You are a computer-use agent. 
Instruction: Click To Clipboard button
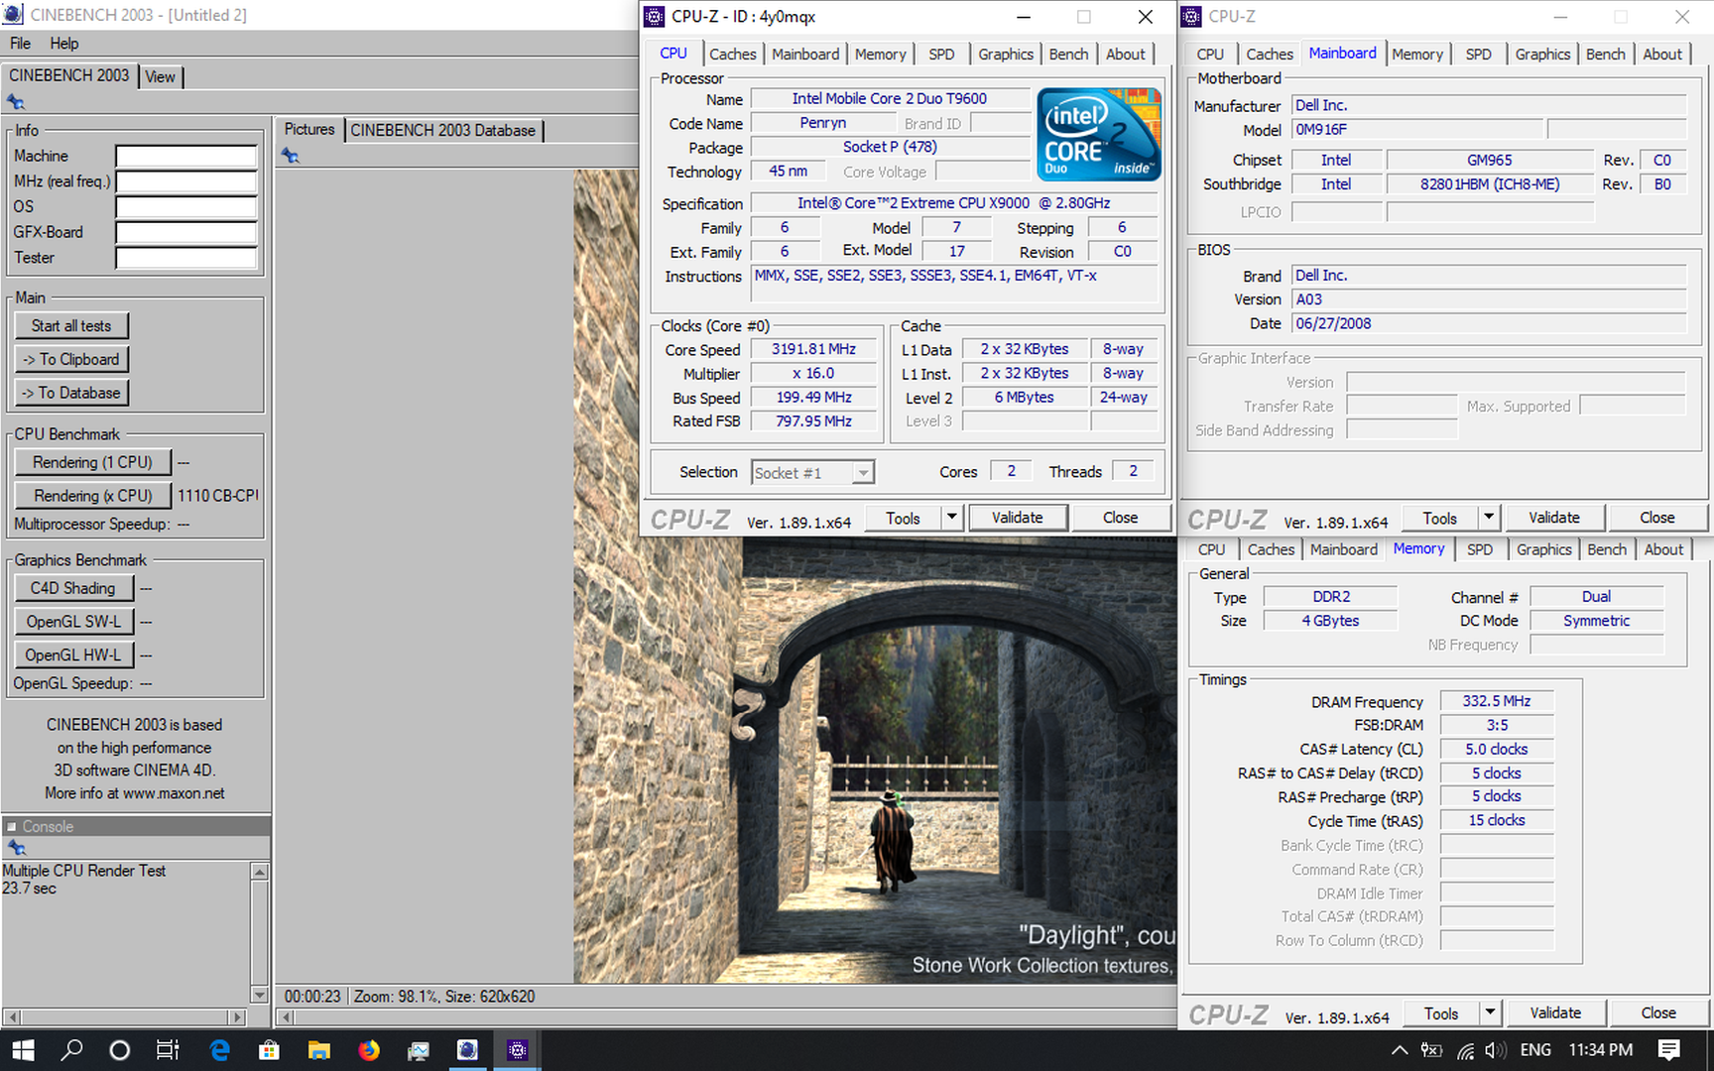[x=71, y=360]
